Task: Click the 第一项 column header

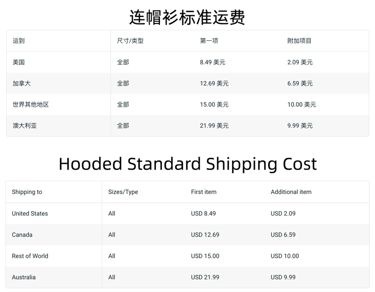Action: (209, 41)
